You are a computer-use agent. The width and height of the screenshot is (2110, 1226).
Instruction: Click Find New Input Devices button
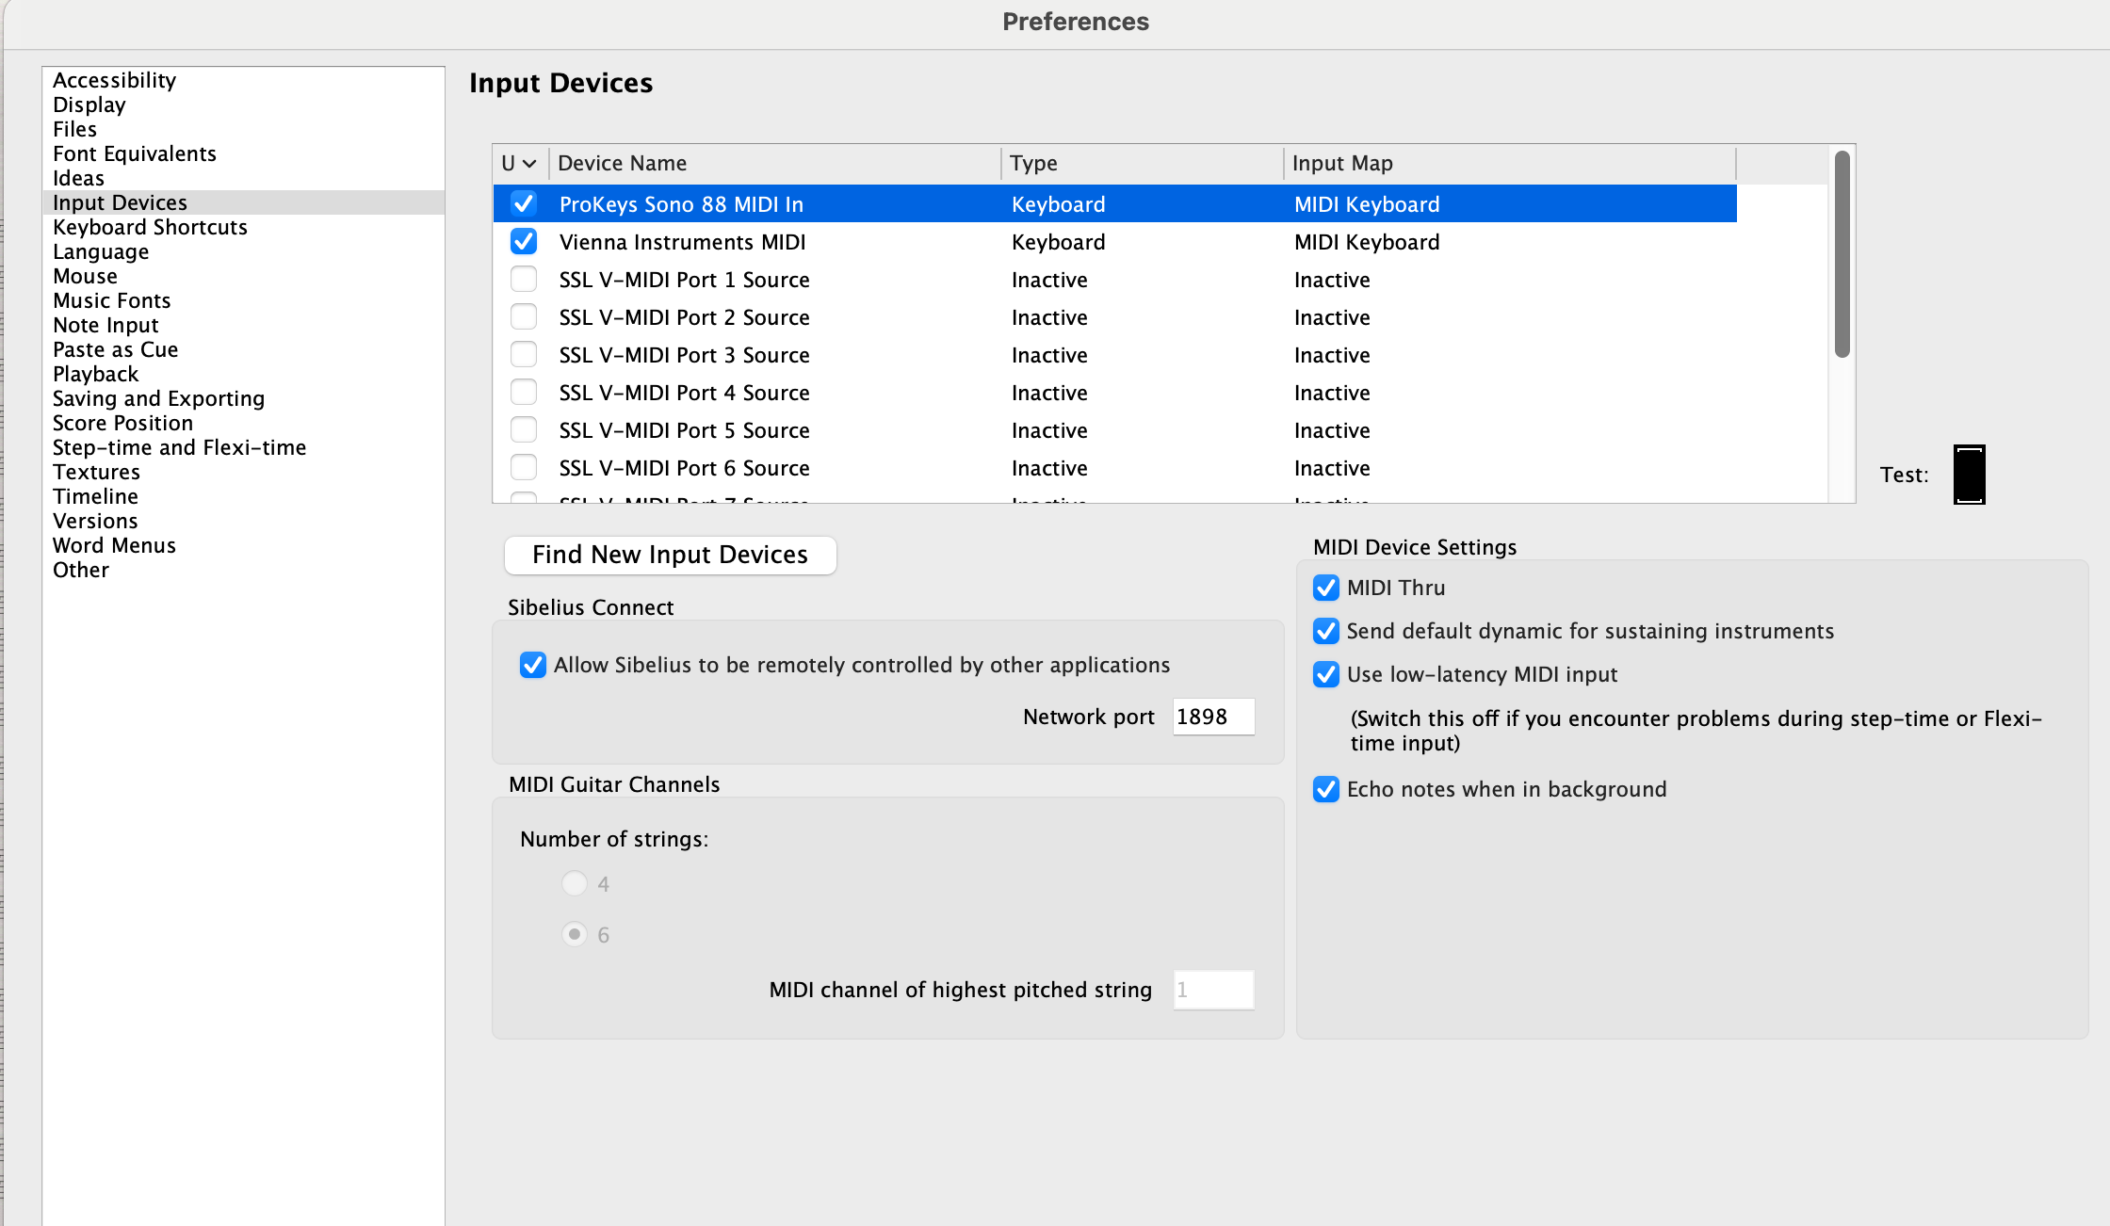(670, 555)
